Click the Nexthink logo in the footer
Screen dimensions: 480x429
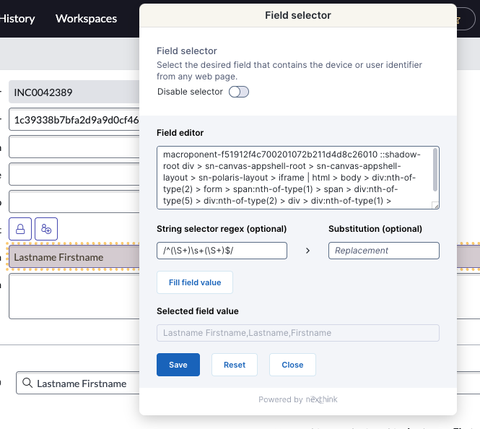click(x=322, y=399)
